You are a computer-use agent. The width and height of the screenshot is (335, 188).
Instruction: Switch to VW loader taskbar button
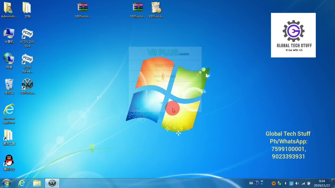(52, 183)
